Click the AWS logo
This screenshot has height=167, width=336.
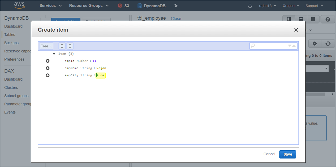pos(19,5)
